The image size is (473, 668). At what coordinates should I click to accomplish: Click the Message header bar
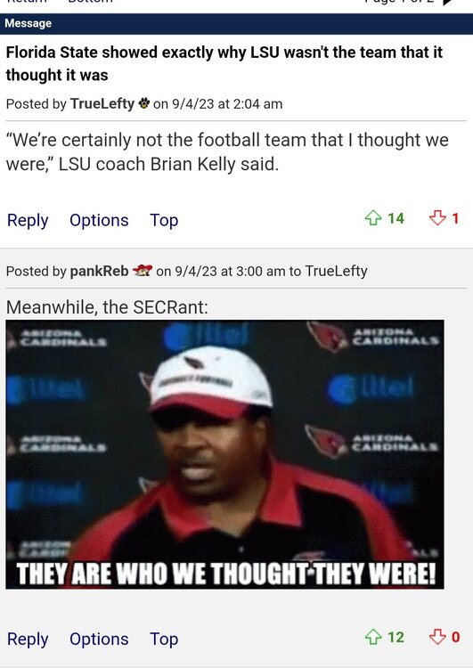(237, 23)
